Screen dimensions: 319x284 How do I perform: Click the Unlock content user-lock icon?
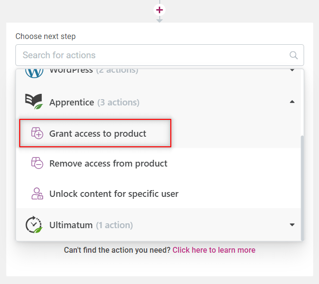point(37,194)
